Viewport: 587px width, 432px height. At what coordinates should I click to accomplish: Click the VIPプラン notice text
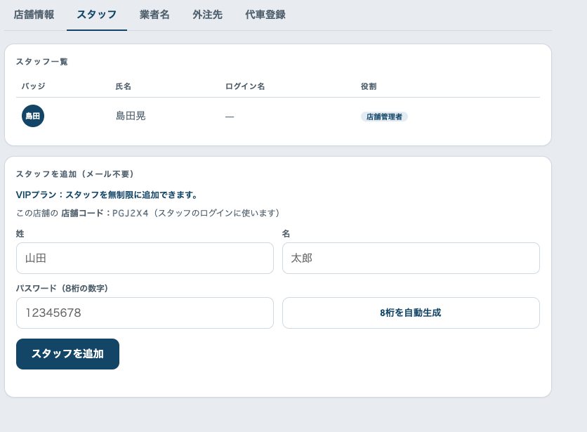(x=106, y=195)
